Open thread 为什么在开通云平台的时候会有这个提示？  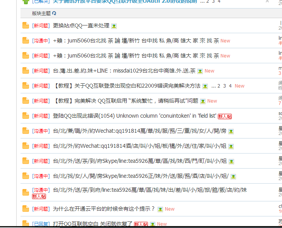pos(104,209)
